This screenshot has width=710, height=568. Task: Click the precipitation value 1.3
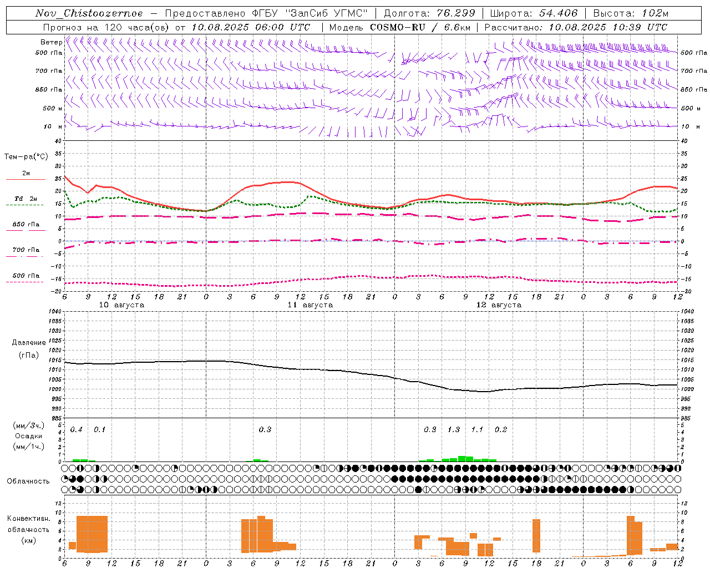454,429
